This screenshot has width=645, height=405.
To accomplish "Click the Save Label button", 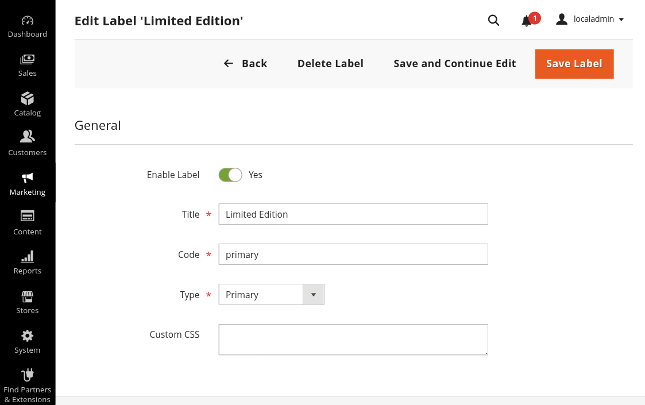I will (574, 64).
